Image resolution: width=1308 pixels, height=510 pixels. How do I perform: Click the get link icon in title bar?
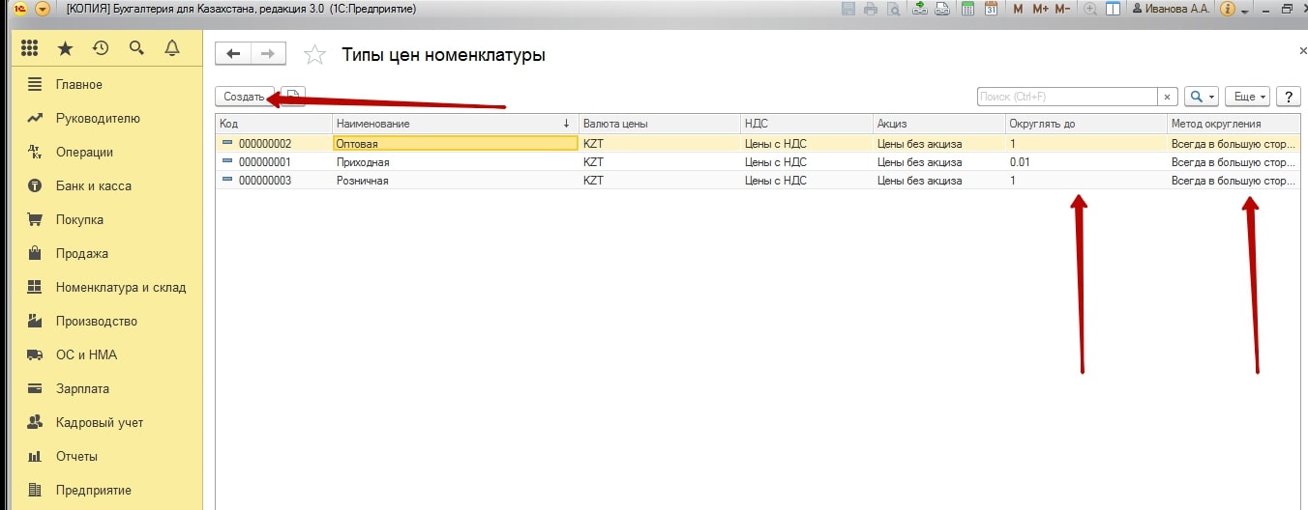[x=917, y=9]
